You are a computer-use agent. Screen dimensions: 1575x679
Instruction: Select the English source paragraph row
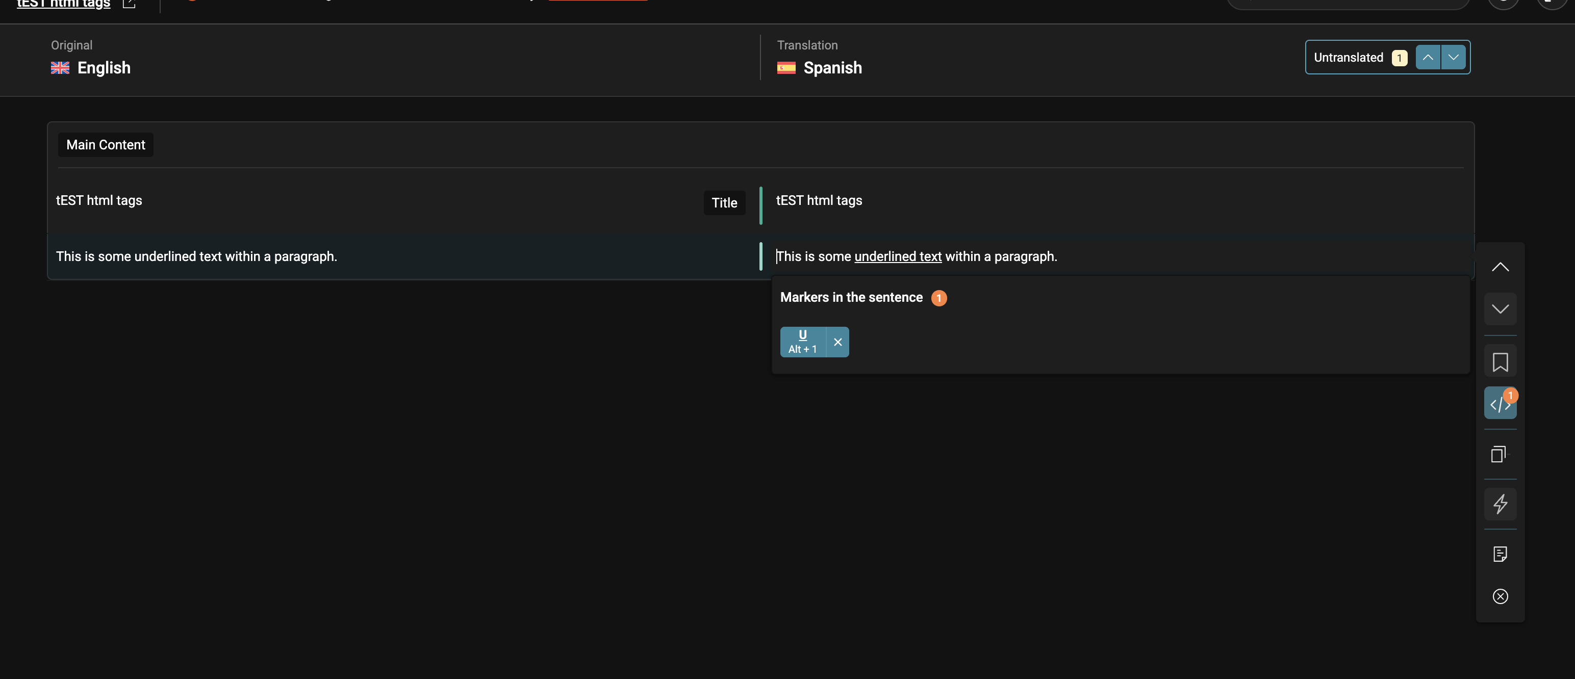(x=196, y=257)
